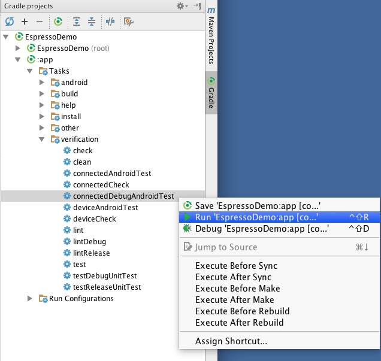
Task: Click the attach Gradle project plus icon
Action: [25, 22]
